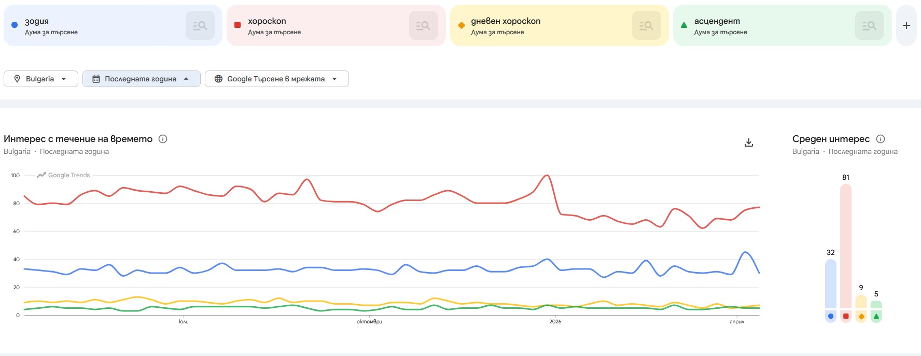
Task: Click the globe icon in search type filter
Action: [x=218, y=79]
